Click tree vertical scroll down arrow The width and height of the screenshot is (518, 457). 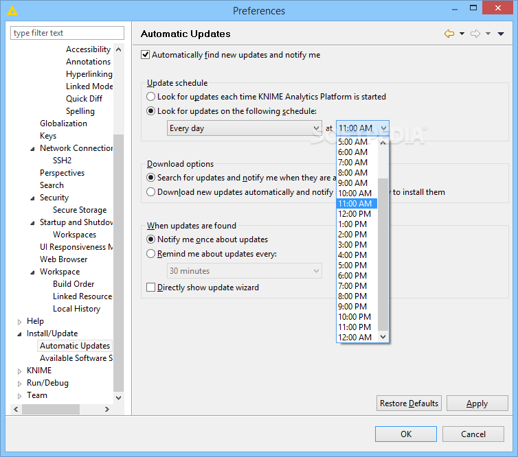pyautogui.click(x=119, y=397)
